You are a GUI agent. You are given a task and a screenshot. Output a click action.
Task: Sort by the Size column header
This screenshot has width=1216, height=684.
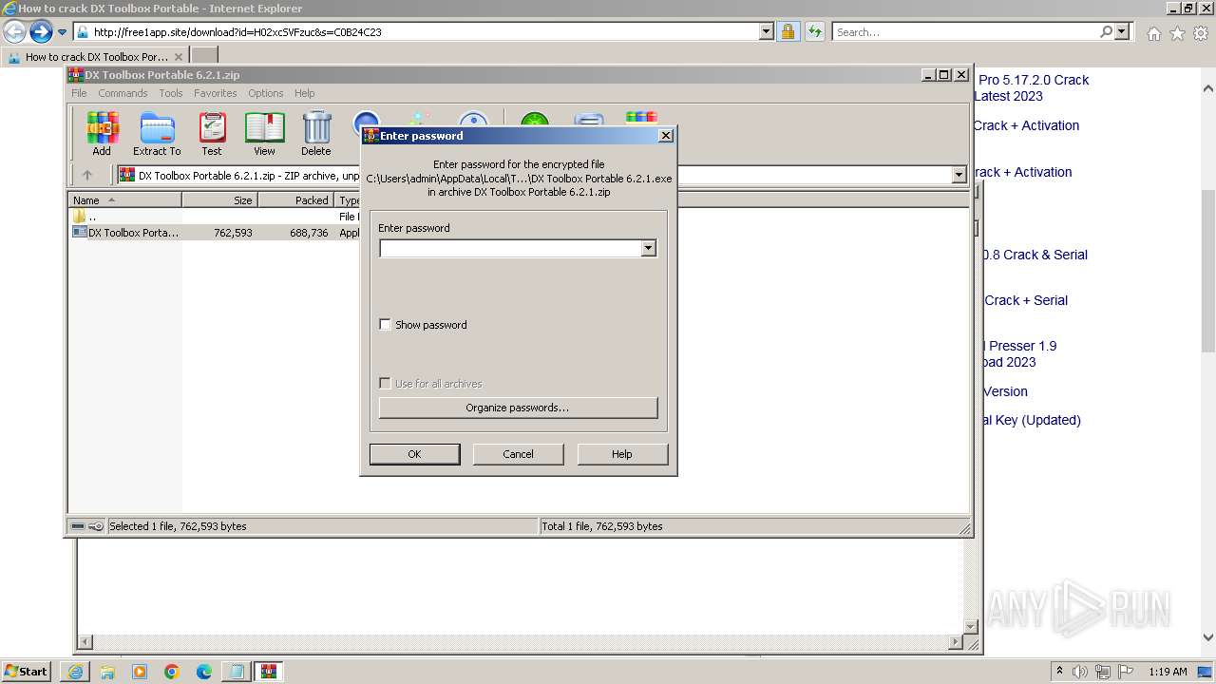click(x=220, y=200)
